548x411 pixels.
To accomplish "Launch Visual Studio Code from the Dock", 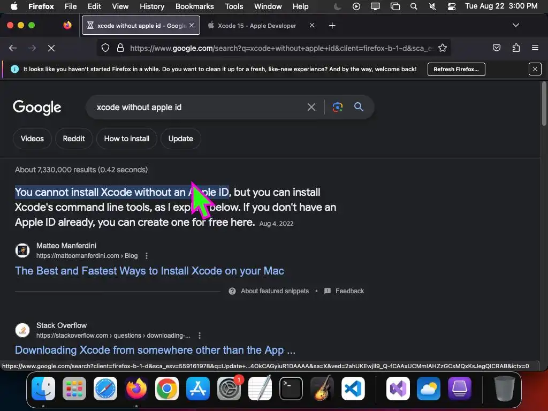I will click(x=353, y=389).
